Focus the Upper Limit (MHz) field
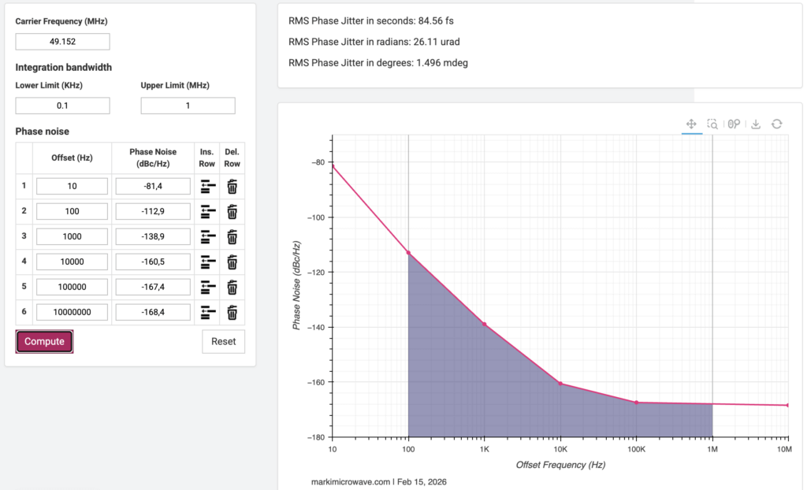This screenshot has height=490, width=807. coord(188,106)
